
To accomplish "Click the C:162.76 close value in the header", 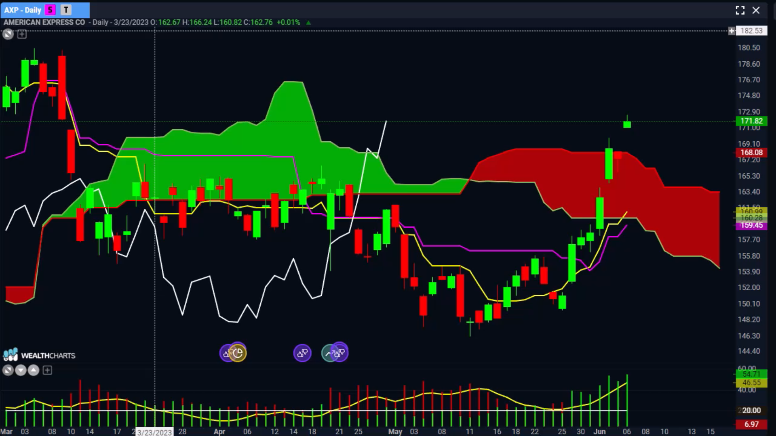I will [x=258, y=22].
